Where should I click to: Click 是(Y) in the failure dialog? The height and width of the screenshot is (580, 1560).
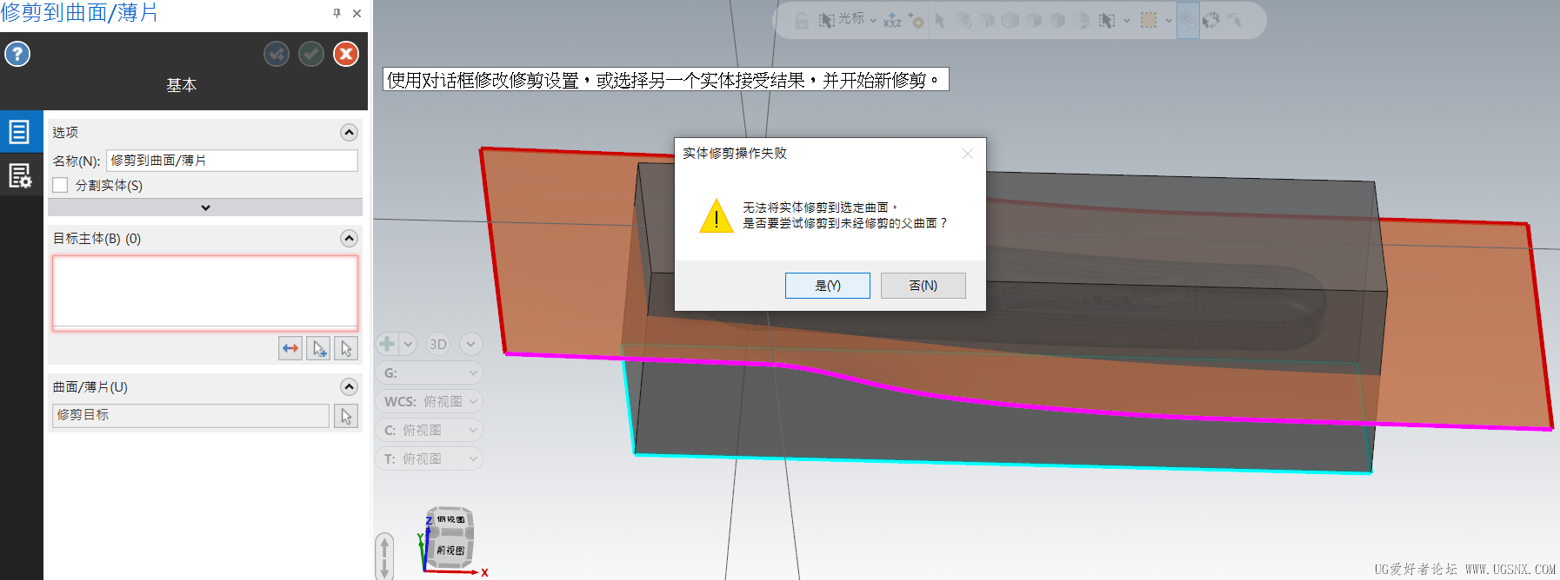pyautogui.click(x=828, y=286)
